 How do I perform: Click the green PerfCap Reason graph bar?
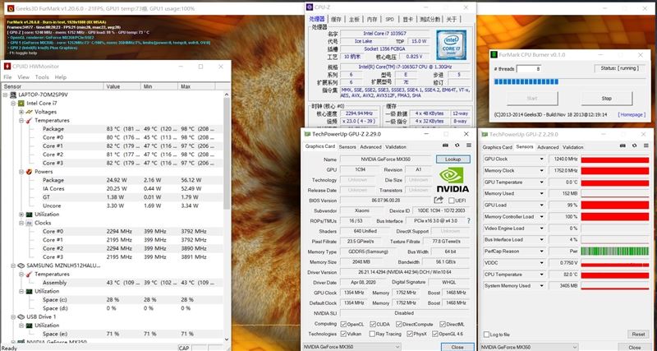click(615, 252)
